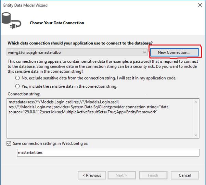
Task: Choose 'Yes, include the sensitive data' option
Action: pos(17,86)
